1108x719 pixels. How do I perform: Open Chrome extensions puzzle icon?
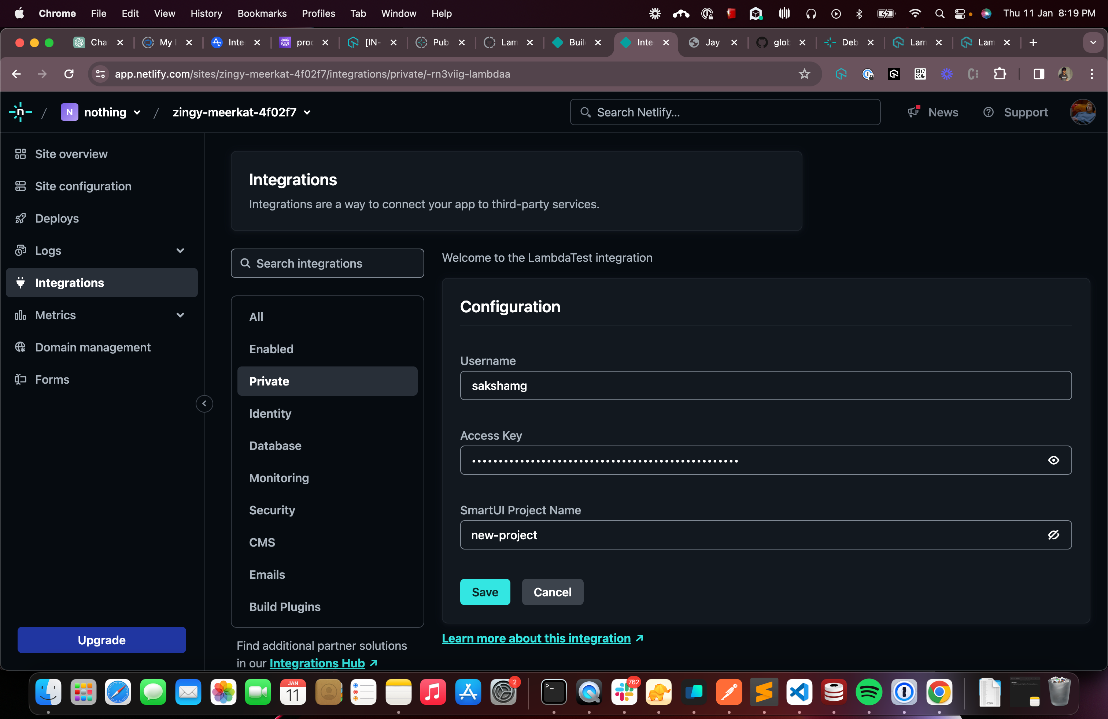[1000, 74]
